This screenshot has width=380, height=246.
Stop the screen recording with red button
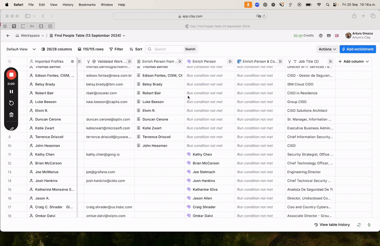pos(11,75)
